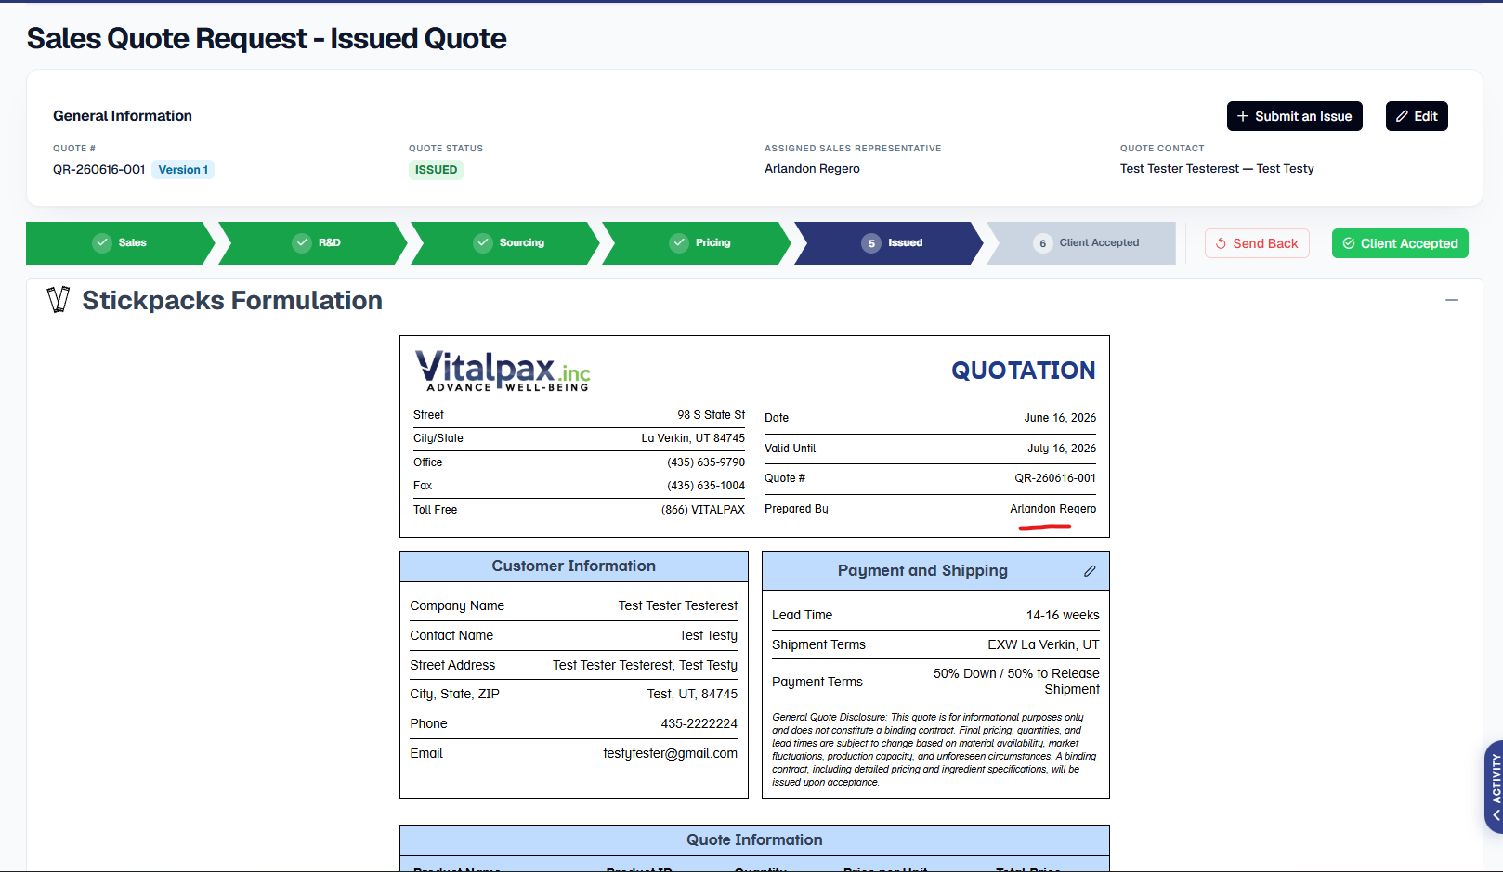Screen dimensions: 1503x872
Task: Click the quotation's Quote # value QR-260616-001
Action: (1055, 478)
